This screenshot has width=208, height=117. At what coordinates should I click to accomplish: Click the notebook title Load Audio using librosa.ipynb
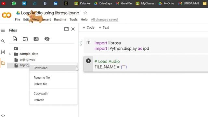tap(50, 13)
